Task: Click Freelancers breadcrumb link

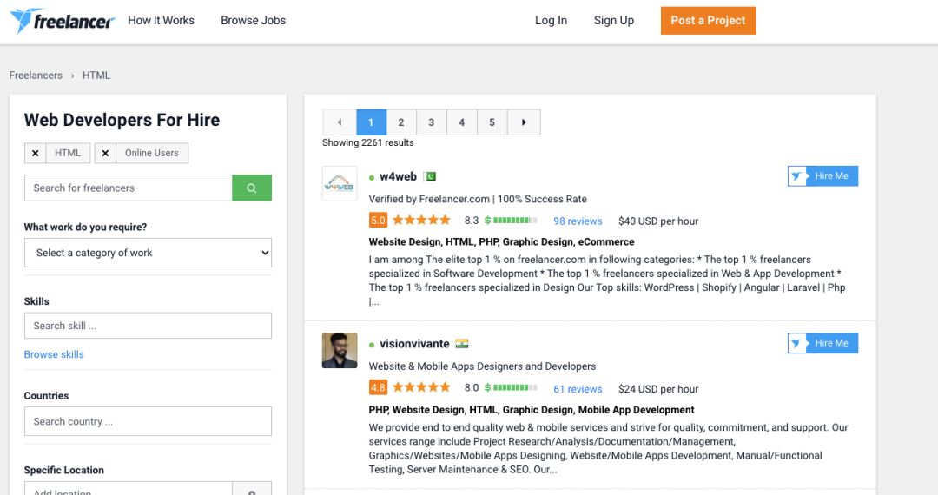Action: coord(36,76)
